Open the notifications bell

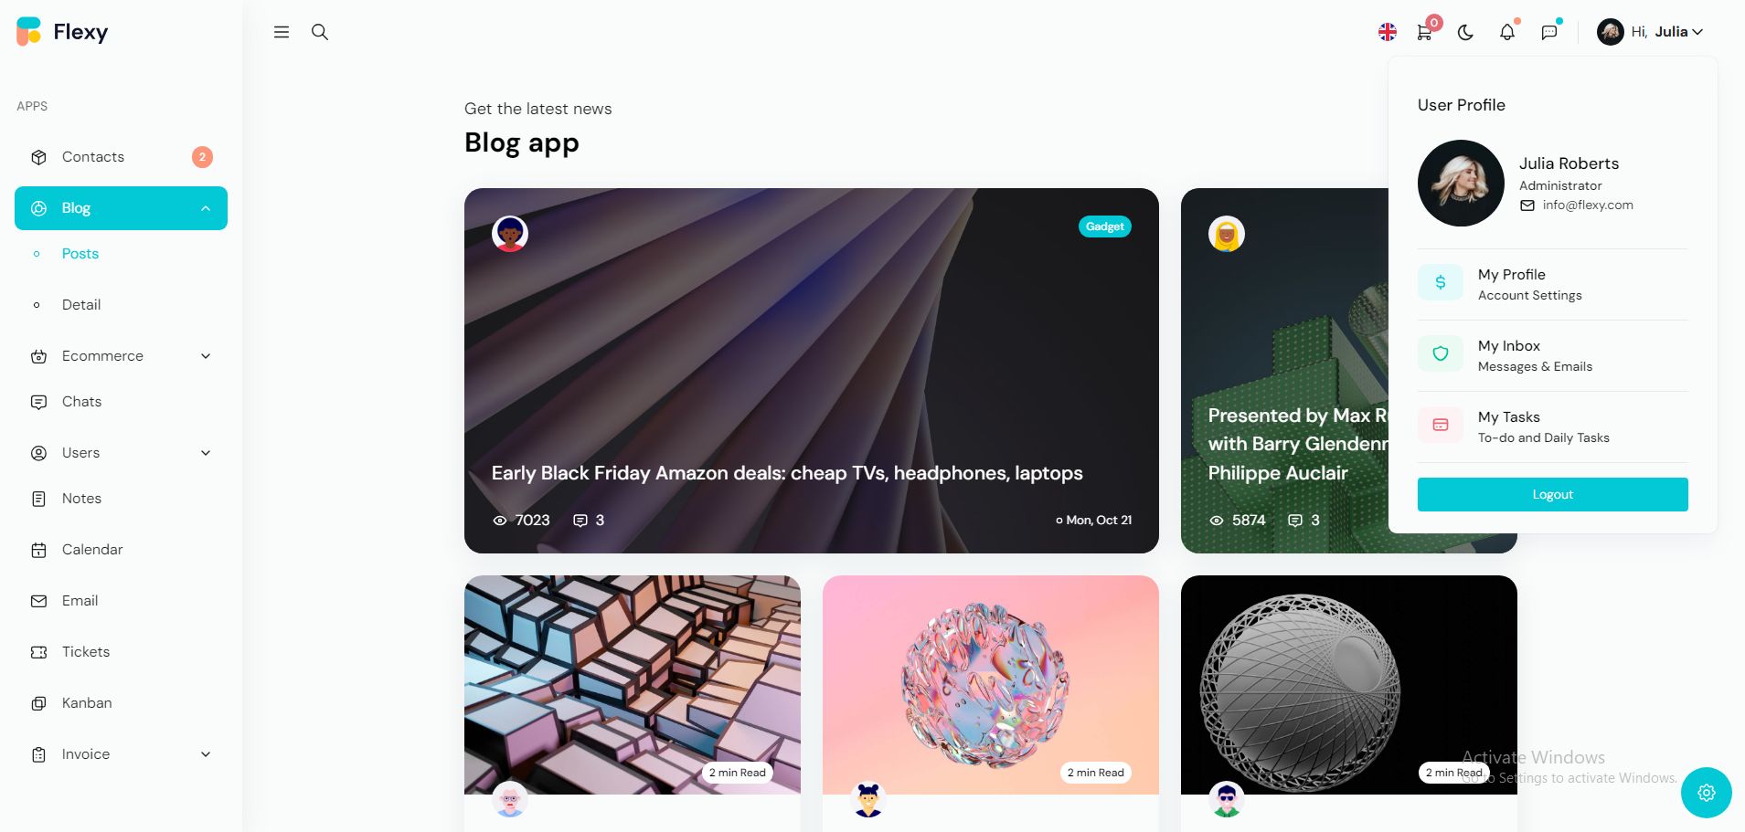1507,32
